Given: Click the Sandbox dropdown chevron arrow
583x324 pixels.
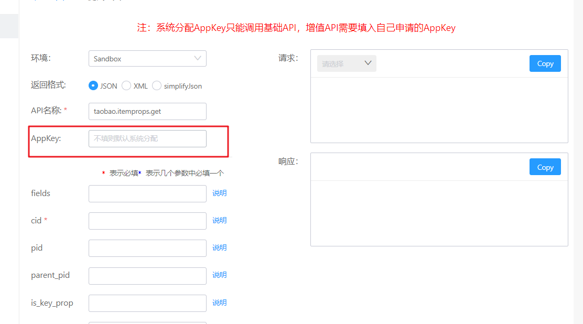Looking at the screenshot, I should point(198,58).
